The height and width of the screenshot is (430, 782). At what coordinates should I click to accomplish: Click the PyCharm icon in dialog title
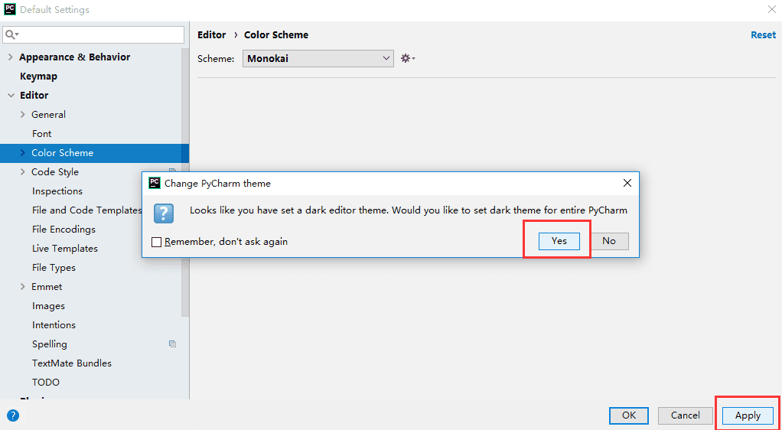pos(155,183)
